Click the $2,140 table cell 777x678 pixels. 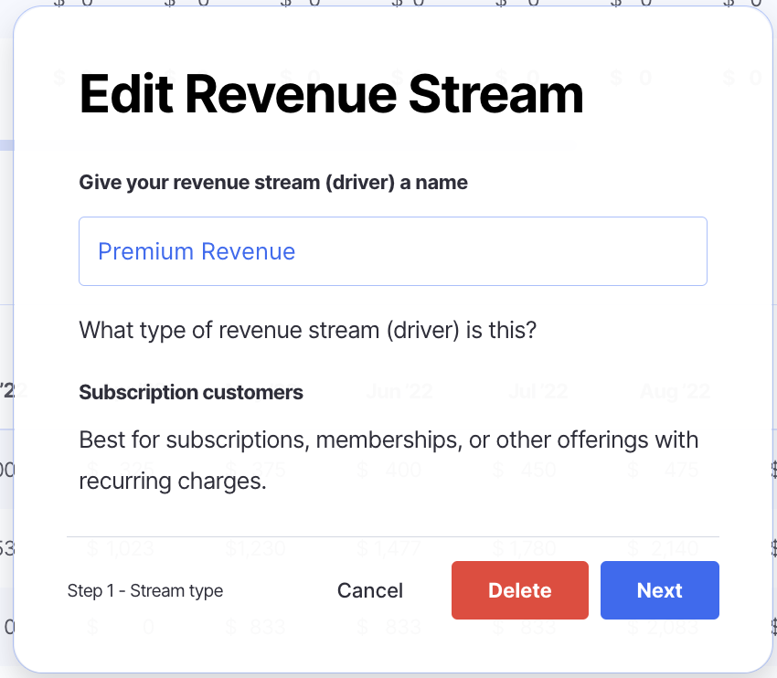[665, 549]
